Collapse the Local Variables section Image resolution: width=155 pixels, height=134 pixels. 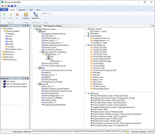click(x=86, y=36)
